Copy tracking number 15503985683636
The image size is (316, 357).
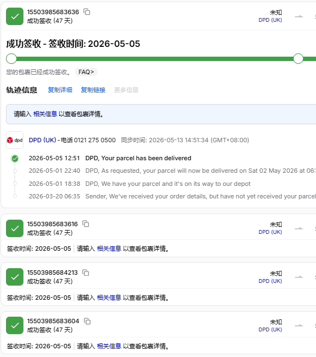tap(87, 11)
